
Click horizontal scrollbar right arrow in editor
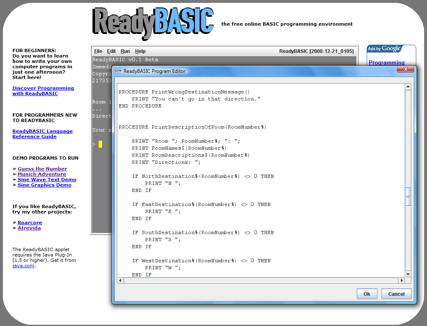click(x=401, y=280)
